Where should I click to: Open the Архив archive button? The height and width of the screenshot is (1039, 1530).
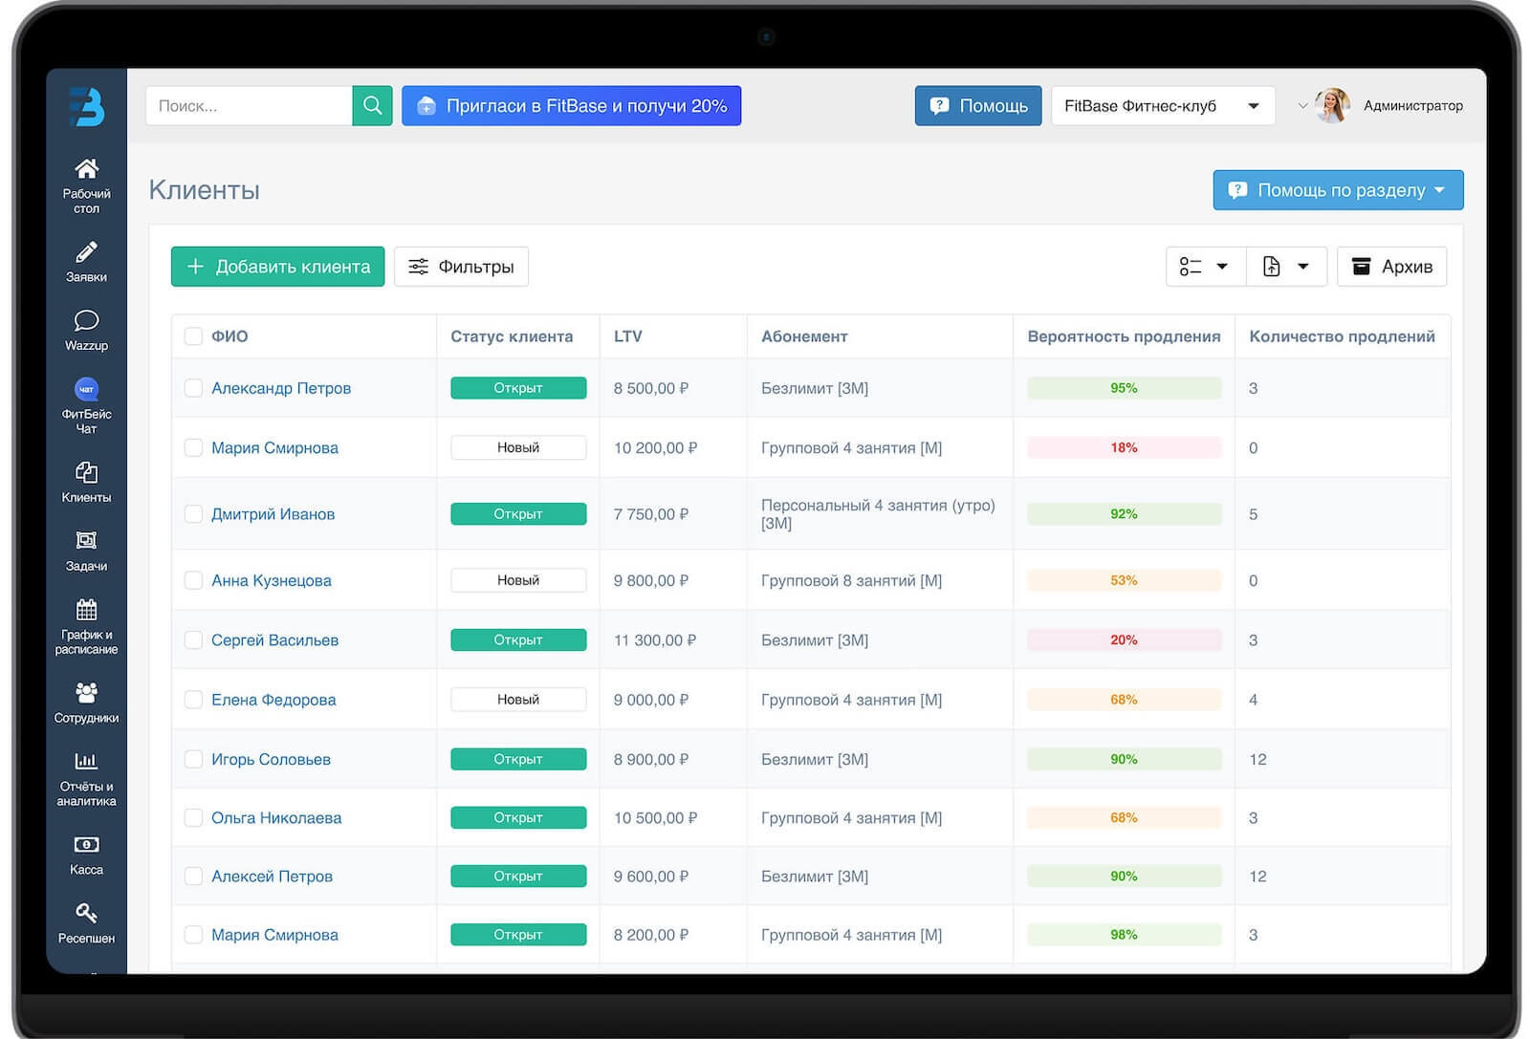click(1391, 267)
